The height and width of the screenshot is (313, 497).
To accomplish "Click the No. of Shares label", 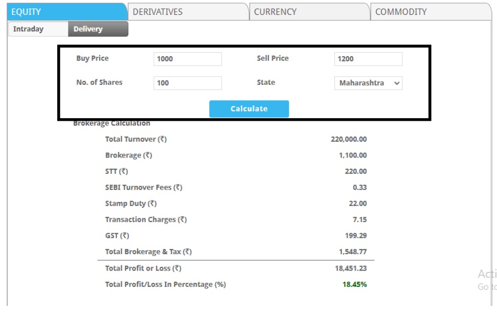I will point(99,82).
